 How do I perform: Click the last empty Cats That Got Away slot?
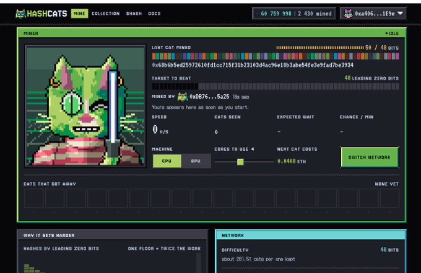coord(389,199)
